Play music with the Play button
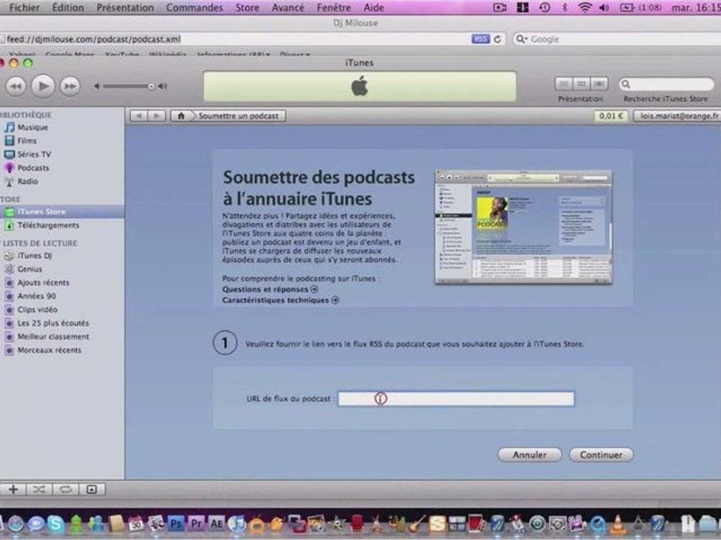 coord(44,85)
